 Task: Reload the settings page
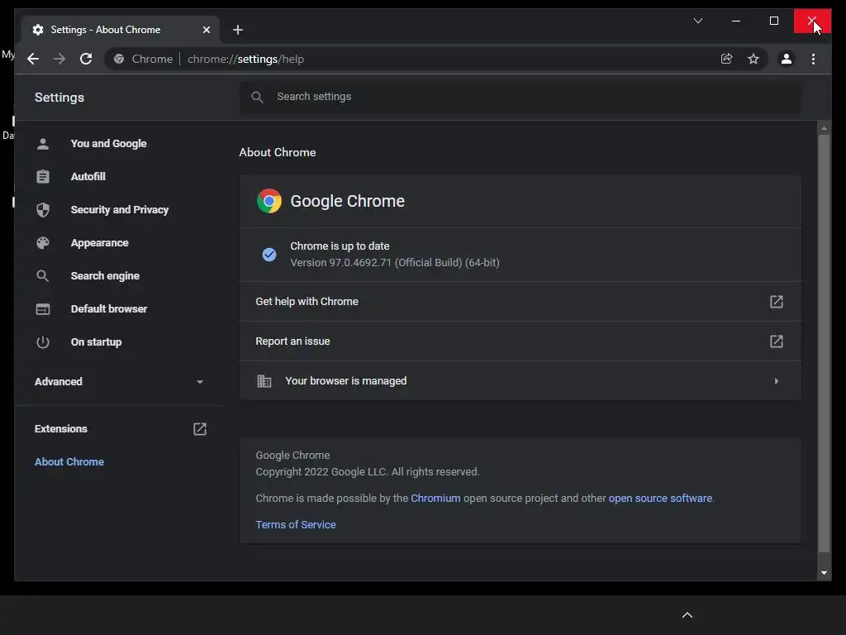tap(86, 59)
